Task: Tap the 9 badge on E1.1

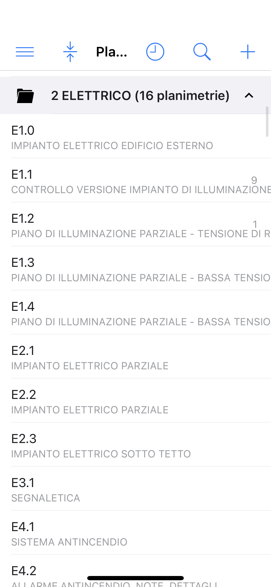Action: tap(254, 180)
